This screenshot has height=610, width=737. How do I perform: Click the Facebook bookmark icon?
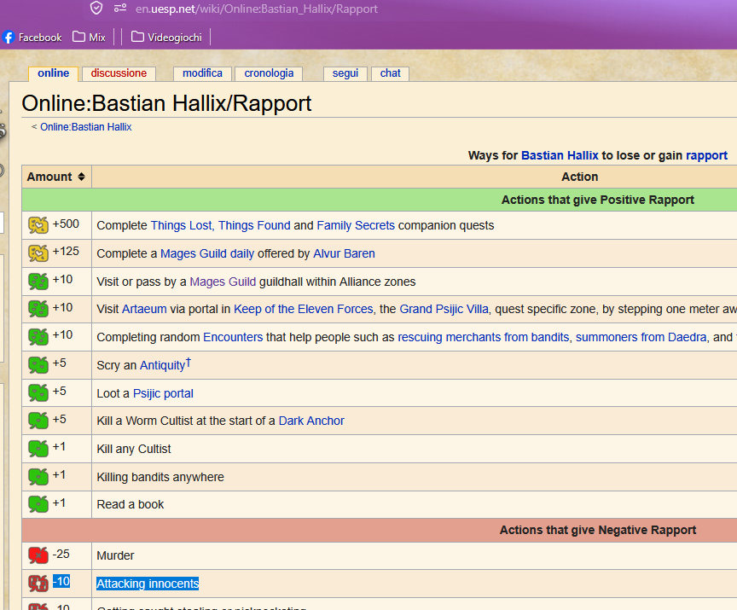9,38
